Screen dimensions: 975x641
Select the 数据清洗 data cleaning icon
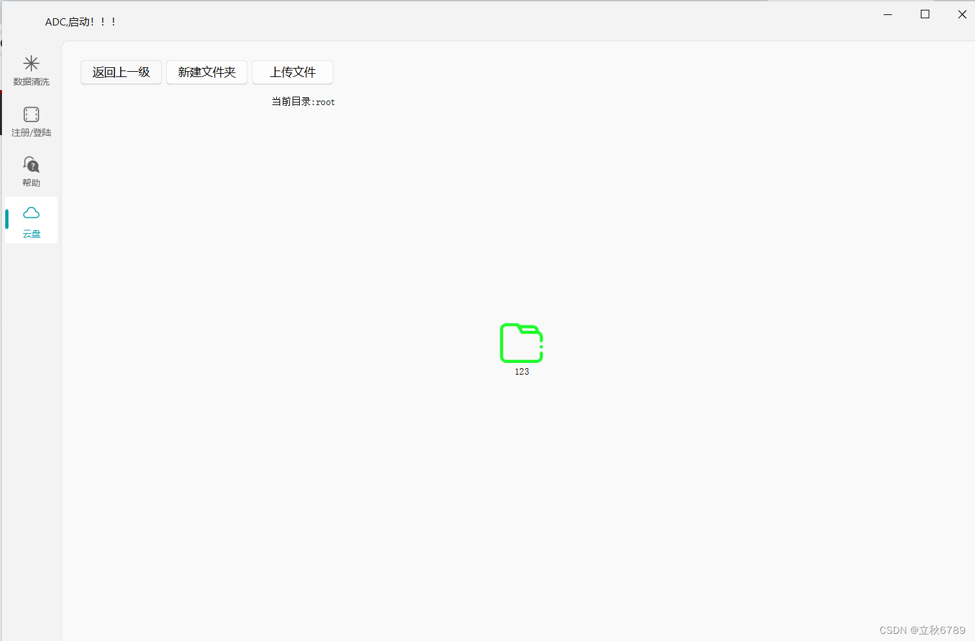[x=31, y=63]
